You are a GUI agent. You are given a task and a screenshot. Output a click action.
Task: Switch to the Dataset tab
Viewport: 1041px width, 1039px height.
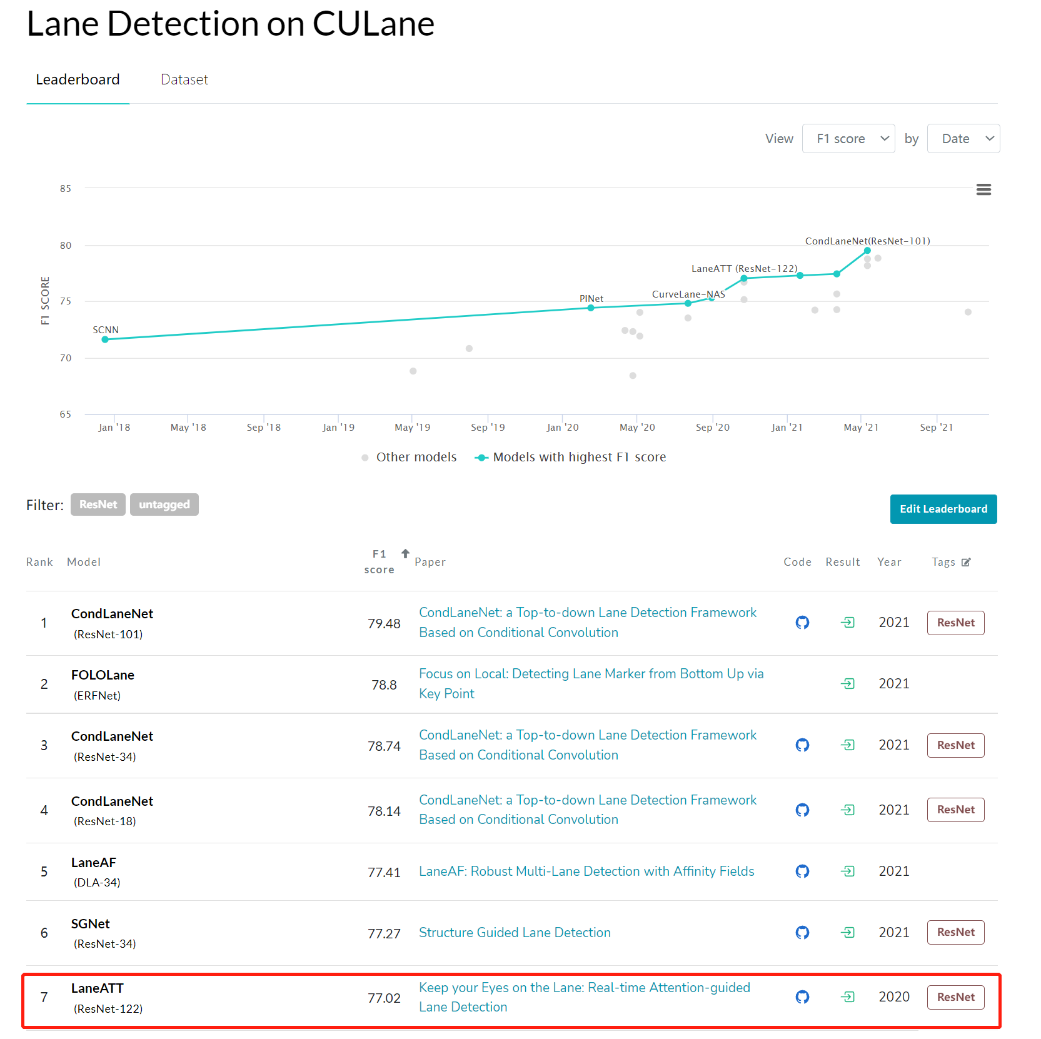(184, 80)
